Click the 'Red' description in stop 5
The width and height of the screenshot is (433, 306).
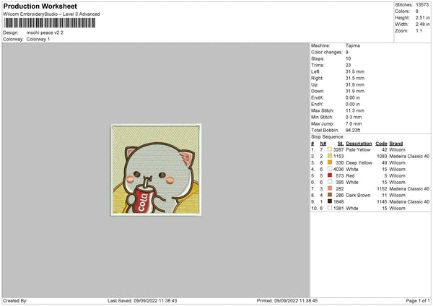click(350, 175)
